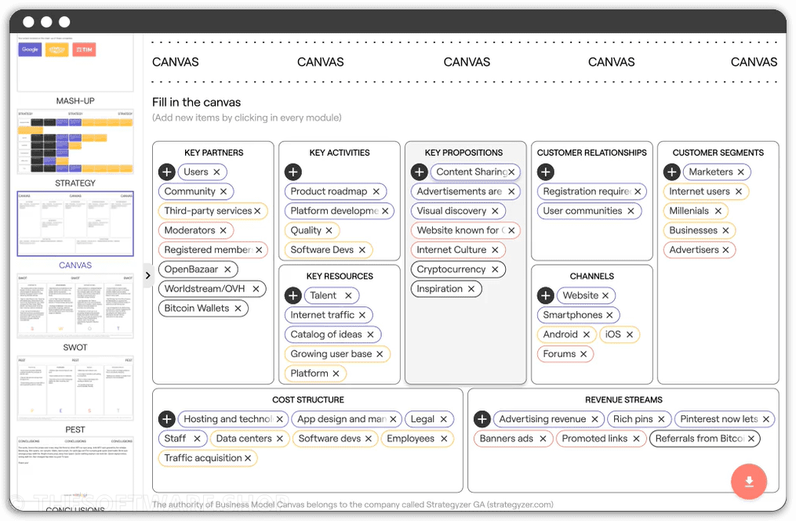The image size is (796, 521).
Task: Add a new Cost Structure item
Action: pos(166,419)
